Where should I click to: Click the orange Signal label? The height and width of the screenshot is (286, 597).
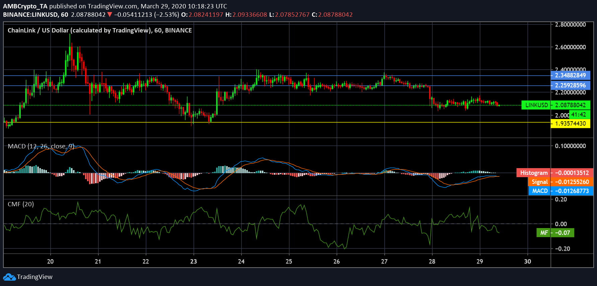[539, 182]
